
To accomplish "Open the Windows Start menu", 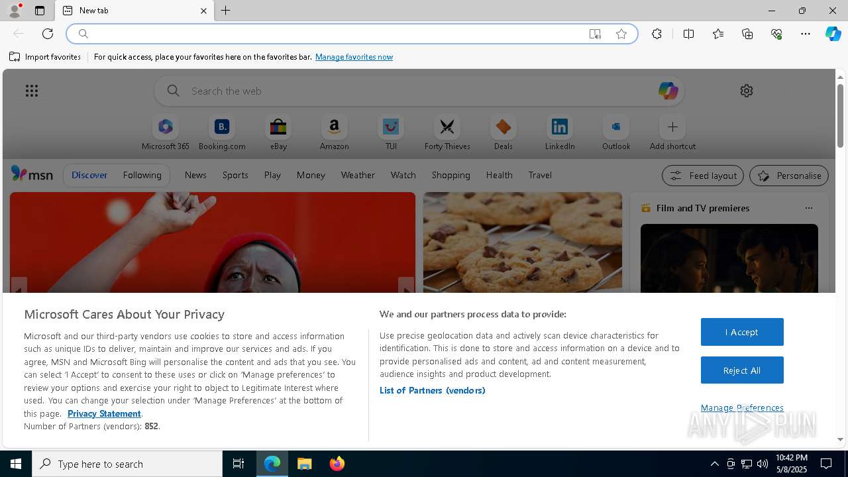I will point(16,464).
